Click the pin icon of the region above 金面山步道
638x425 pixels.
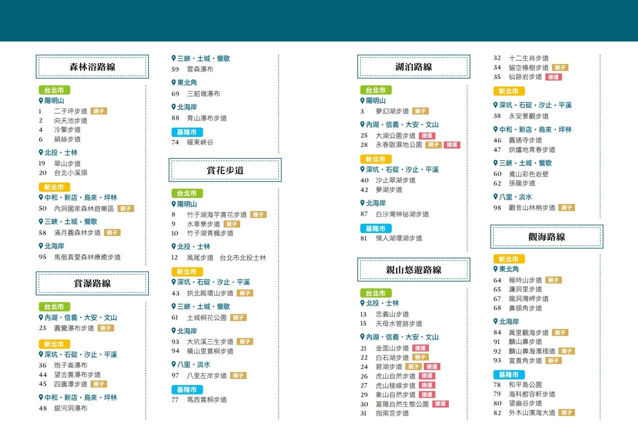pos(362,337)
